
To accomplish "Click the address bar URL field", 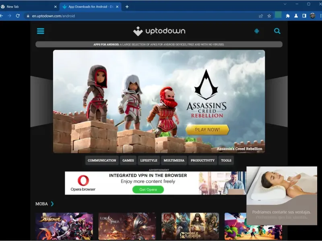I will point(144,16).
